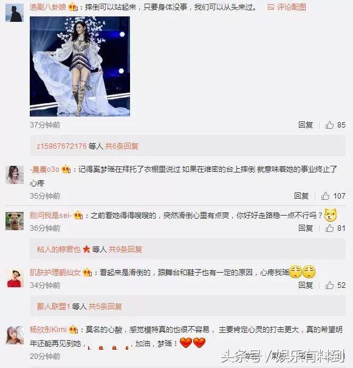Open the avatar of 追剧八卦娘

[15, 13]
